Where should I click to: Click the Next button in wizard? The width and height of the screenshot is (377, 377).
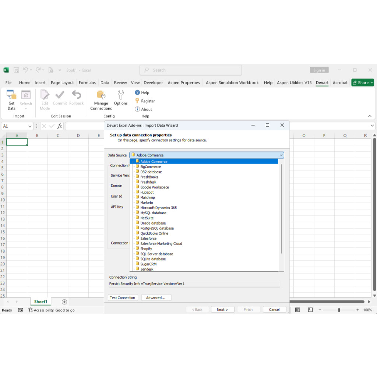click(222, 310)
